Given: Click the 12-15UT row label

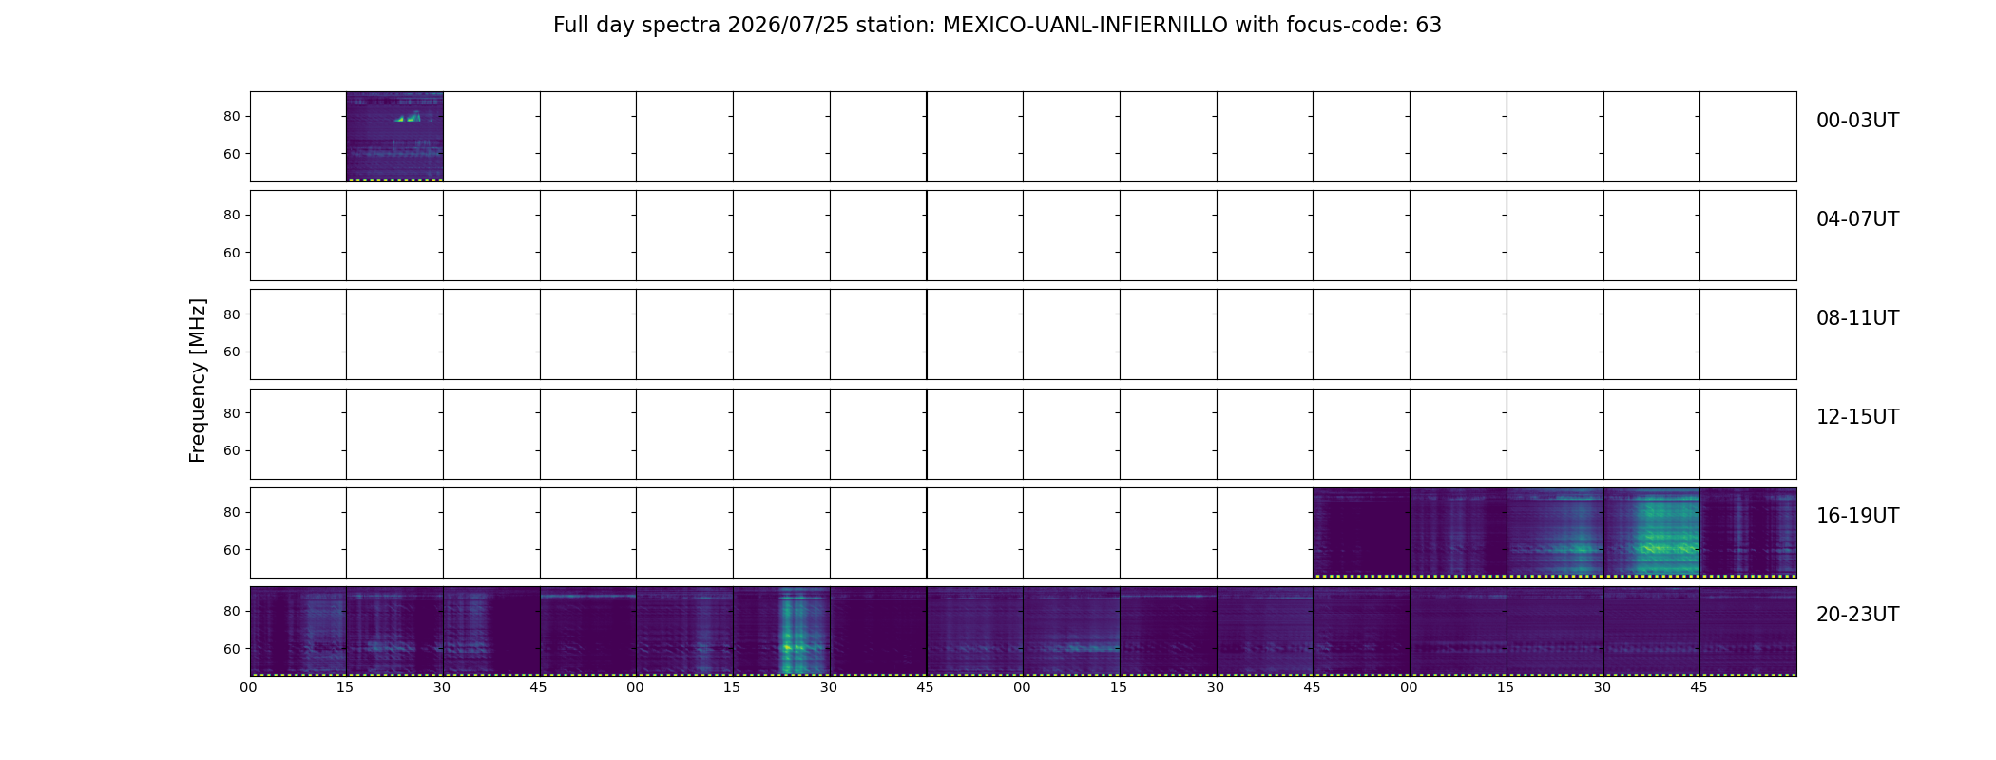Looking at the screenshot, I should (1857, 417).
